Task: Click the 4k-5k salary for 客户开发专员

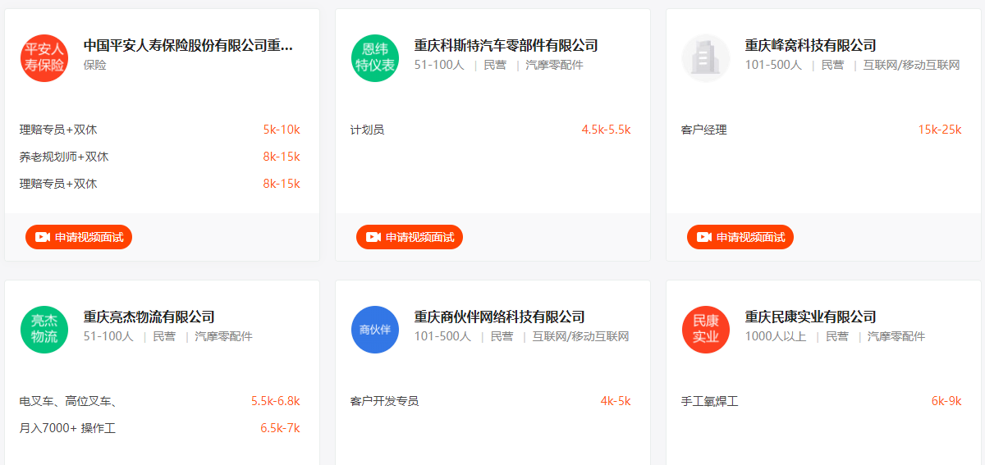Action: tap(616, 401)
